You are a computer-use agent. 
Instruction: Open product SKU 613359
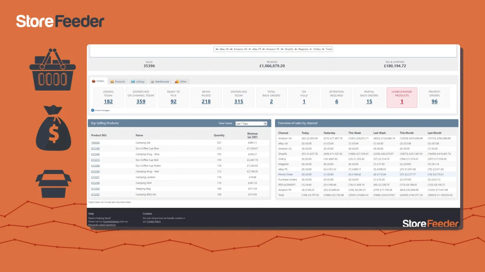pyautogui.click(x=95, y=172)
